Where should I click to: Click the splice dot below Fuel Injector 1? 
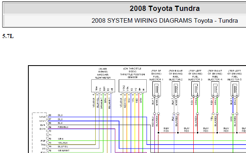coord(158,133)
